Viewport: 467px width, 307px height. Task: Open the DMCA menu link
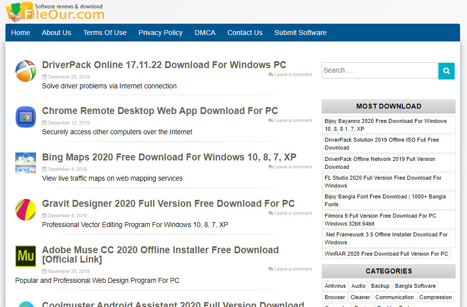(x=205, y=33)
